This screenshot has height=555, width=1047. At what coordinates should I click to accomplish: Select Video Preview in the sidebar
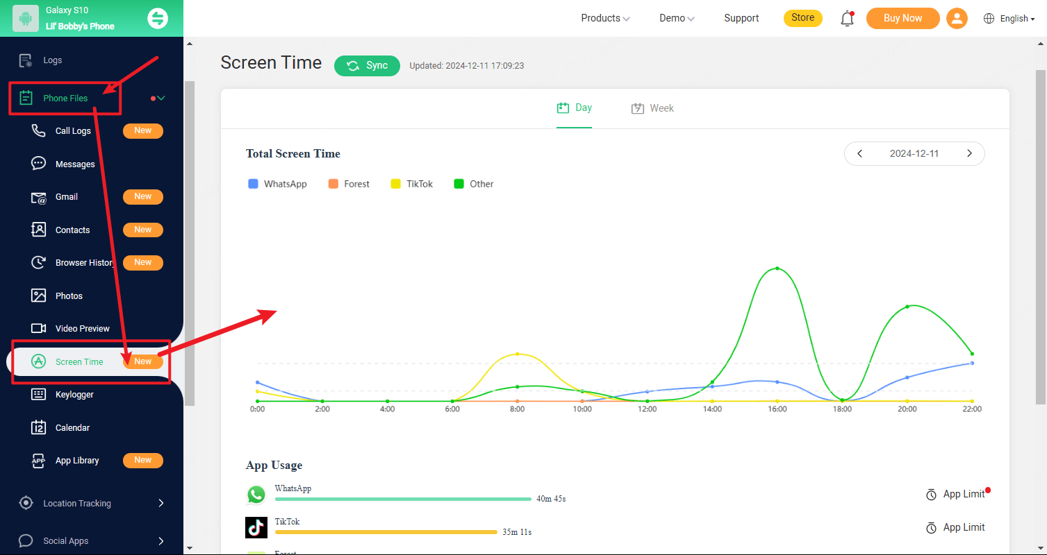point(83,329)
